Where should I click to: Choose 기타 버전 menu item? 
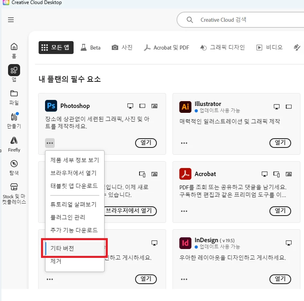click(x=75, y=248)
